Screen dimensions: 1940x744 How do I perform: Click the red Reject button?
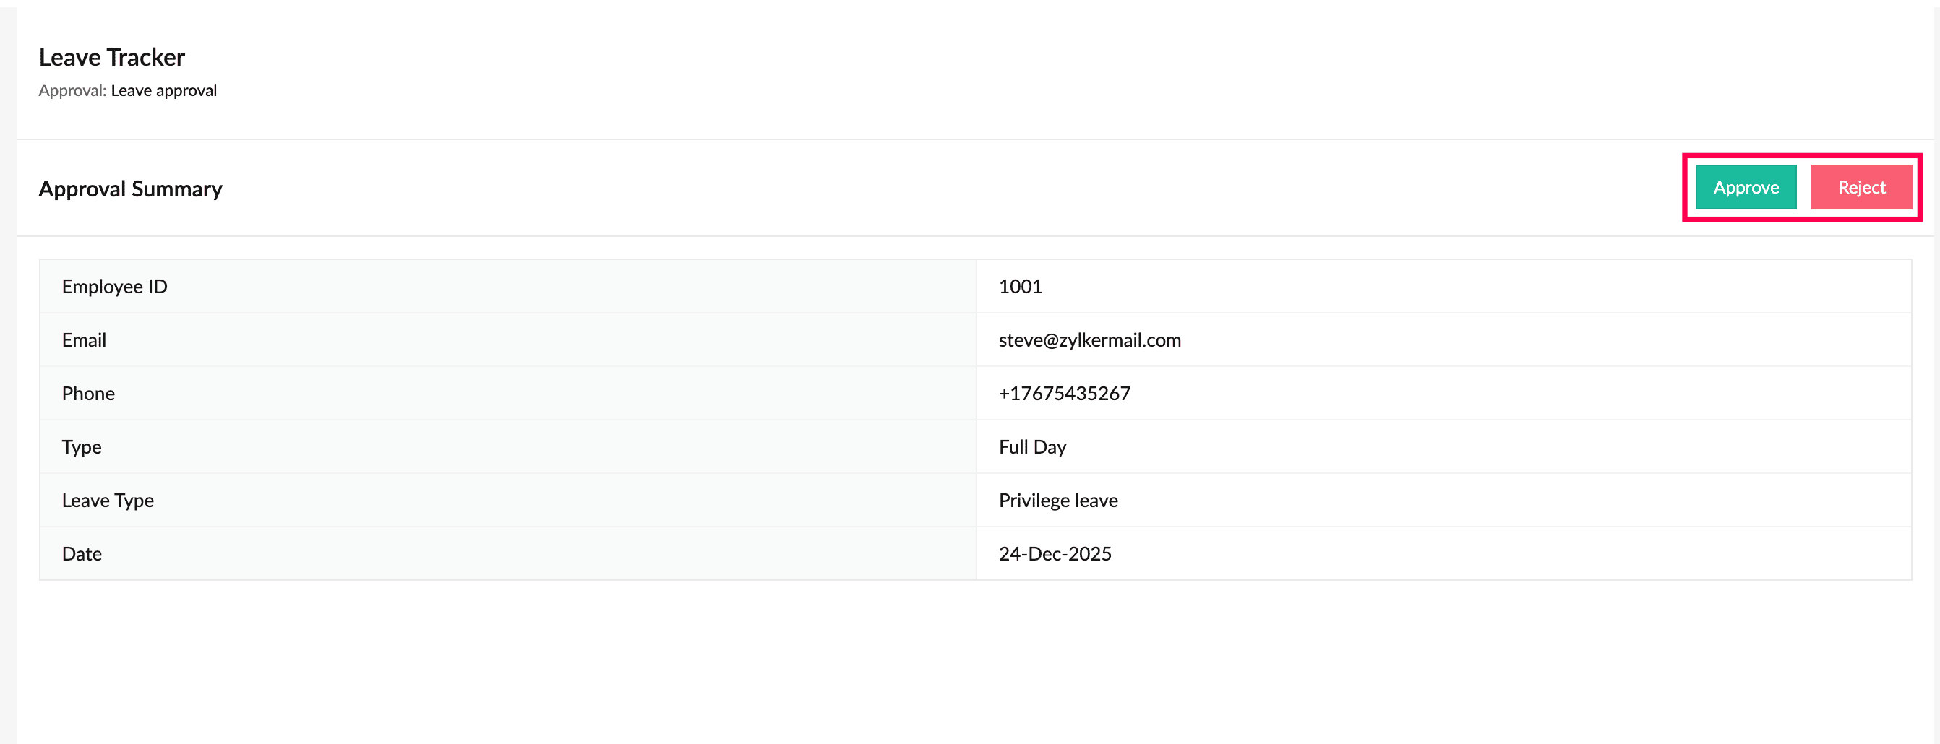1861,187
